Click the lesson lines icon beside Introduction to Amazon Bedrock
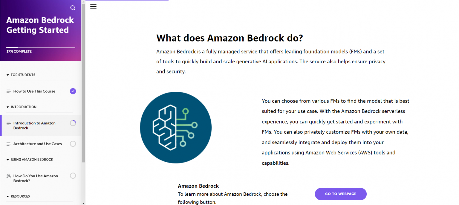 [8, 123]
